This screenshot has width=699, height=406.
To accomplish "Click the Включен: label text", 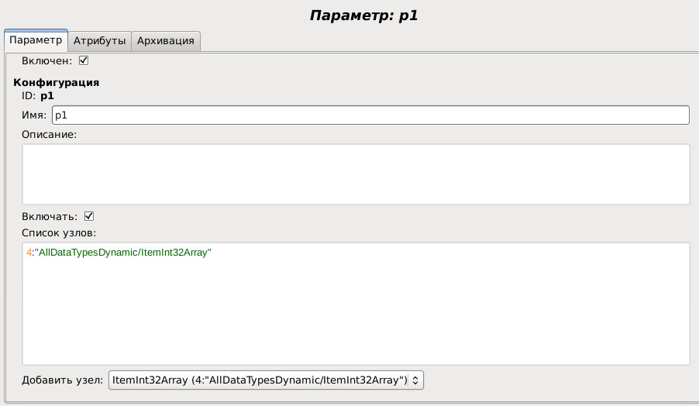I will [x=47, y=60].
